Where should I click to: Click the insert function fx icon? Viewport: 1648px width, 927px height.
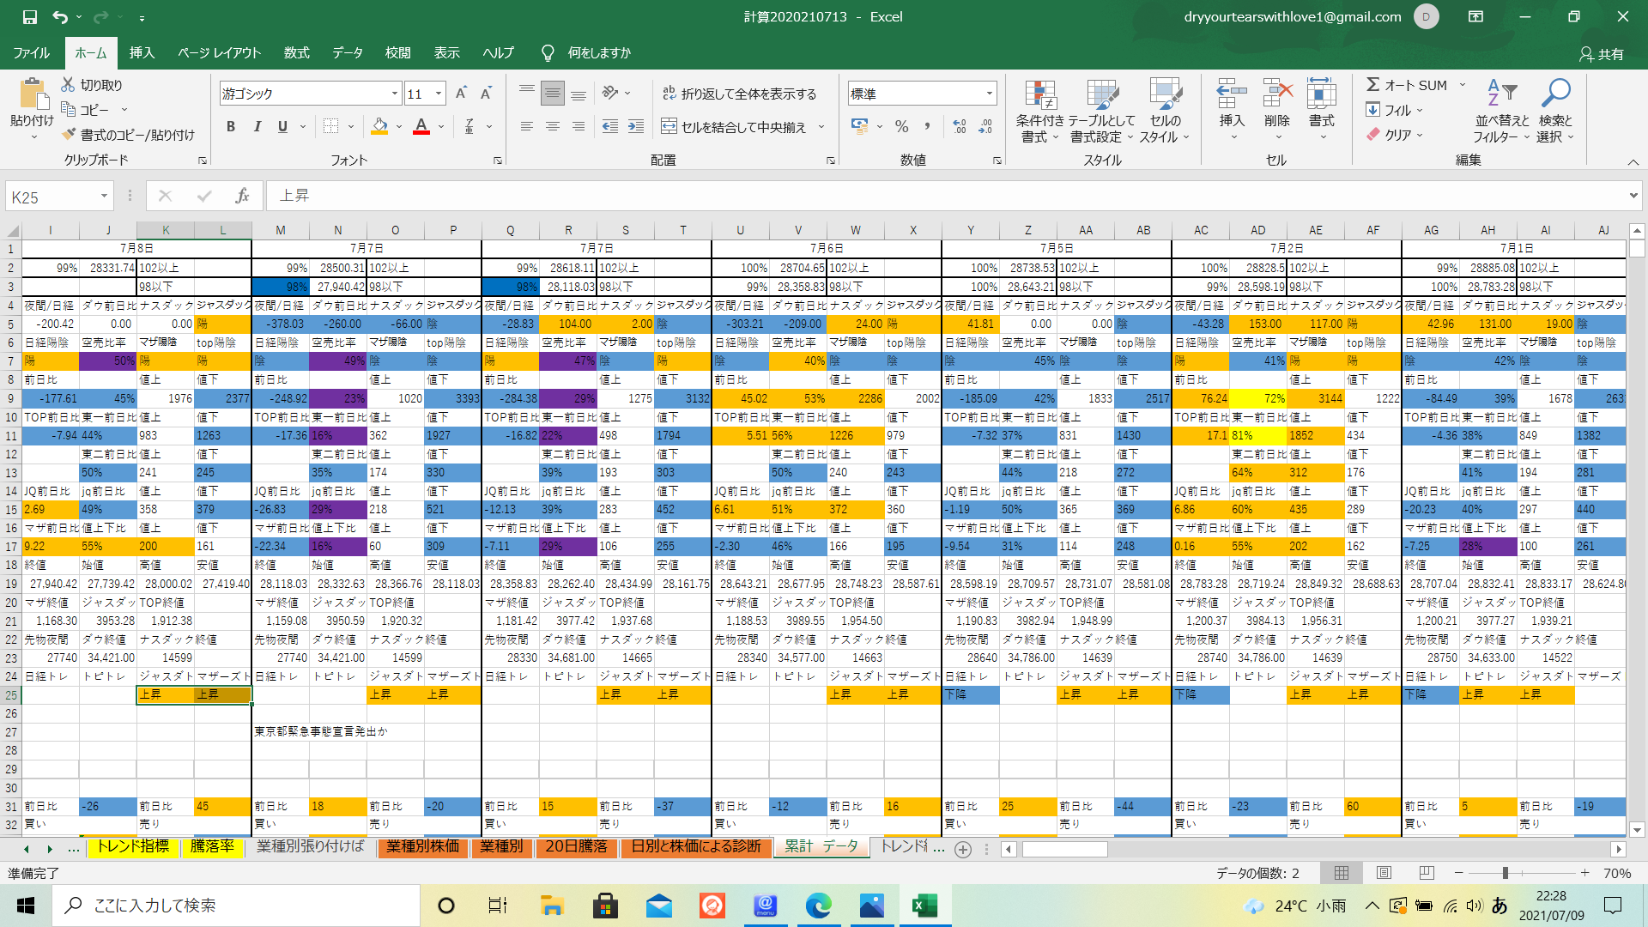click(242, 197)
